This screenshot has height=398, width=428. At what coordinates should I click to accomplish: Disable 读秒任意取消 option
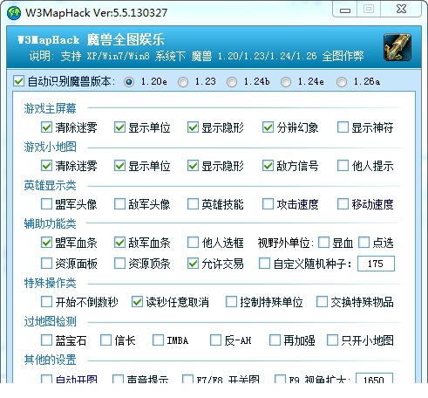(x=137, y=302)
